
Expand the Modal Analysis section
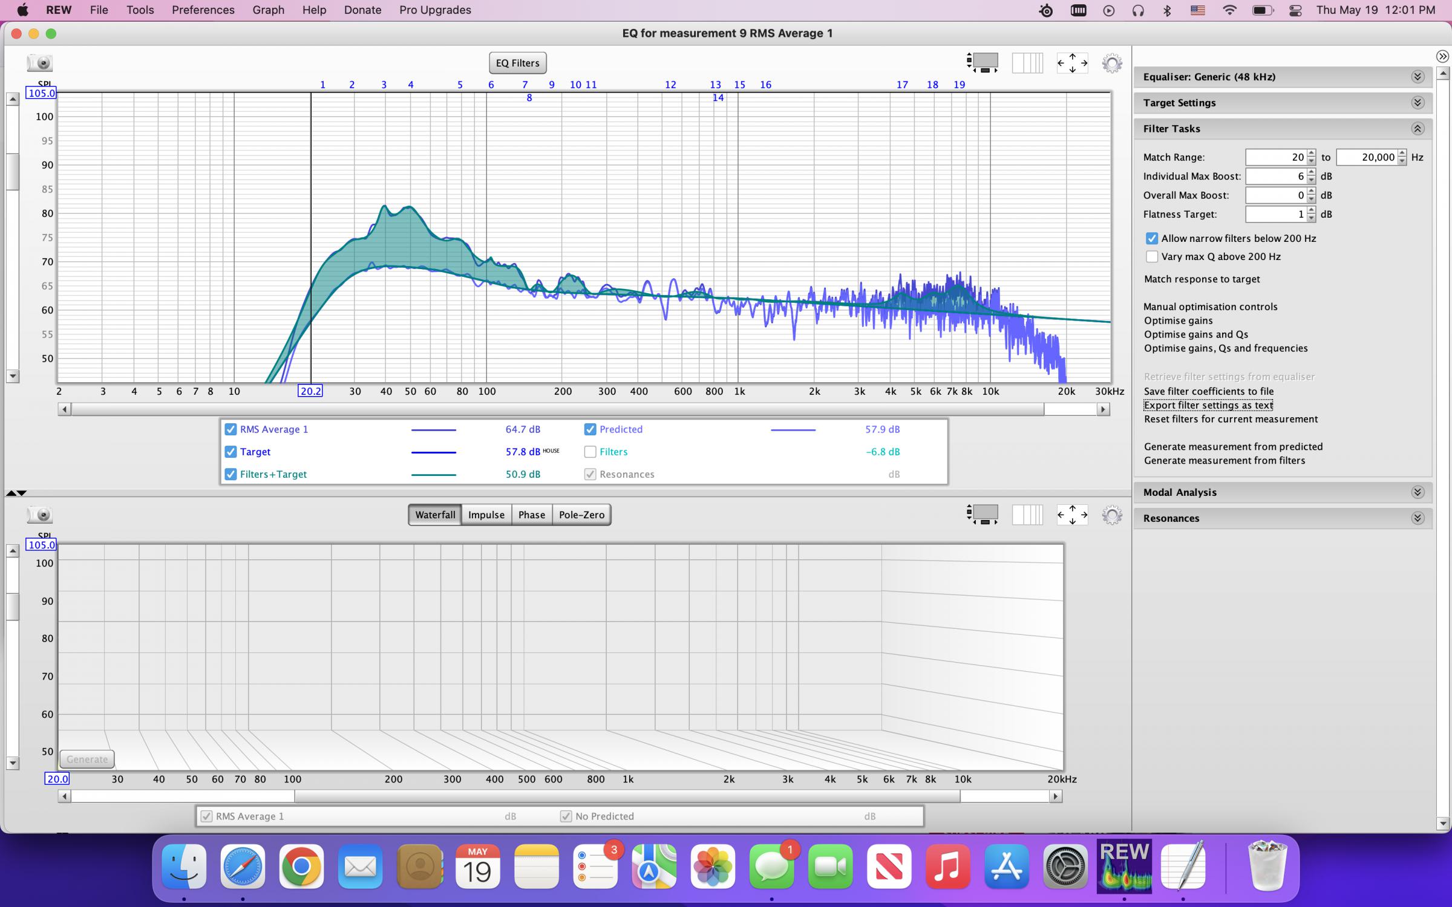(x=1417, y=492)
